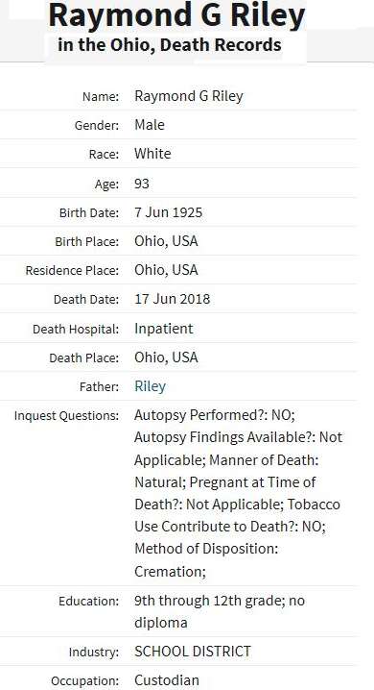Click the Residence Place Ohio, USA value
The height and width of the screenshot is (690, 374).
[166, 270]
